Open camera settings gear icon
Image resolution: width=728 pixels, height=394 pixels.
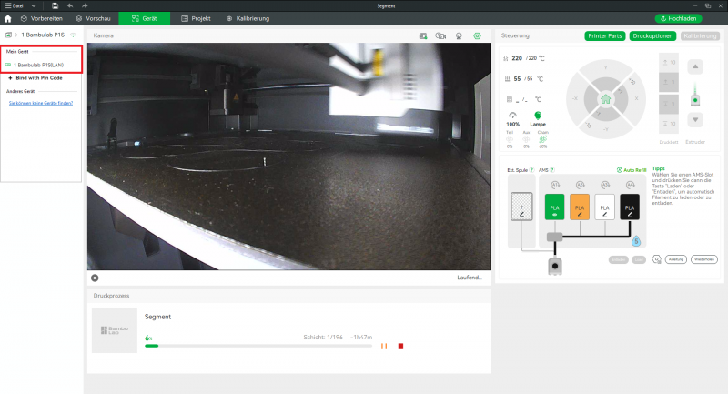click(x=477, y=35)
